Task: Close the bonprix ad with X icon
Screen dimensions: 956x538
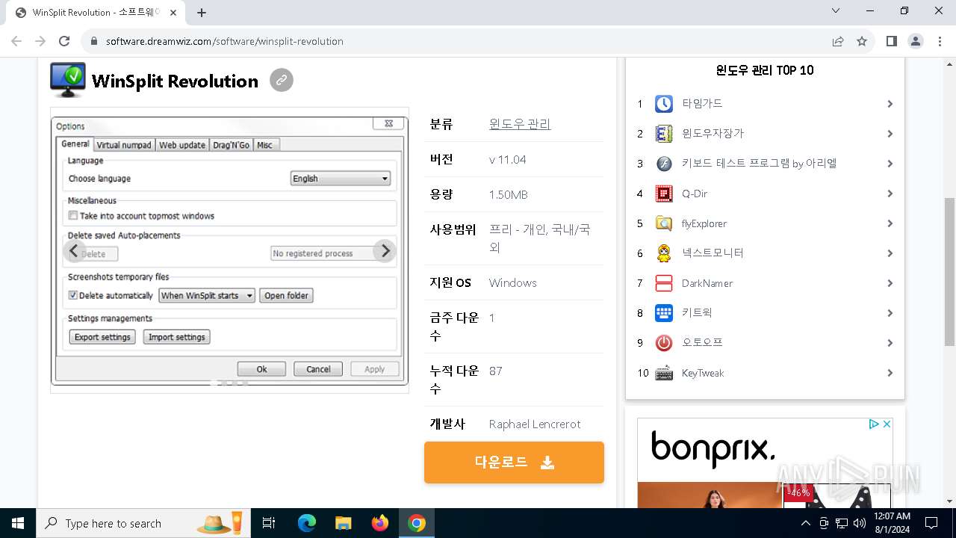Action: point(887,424)
